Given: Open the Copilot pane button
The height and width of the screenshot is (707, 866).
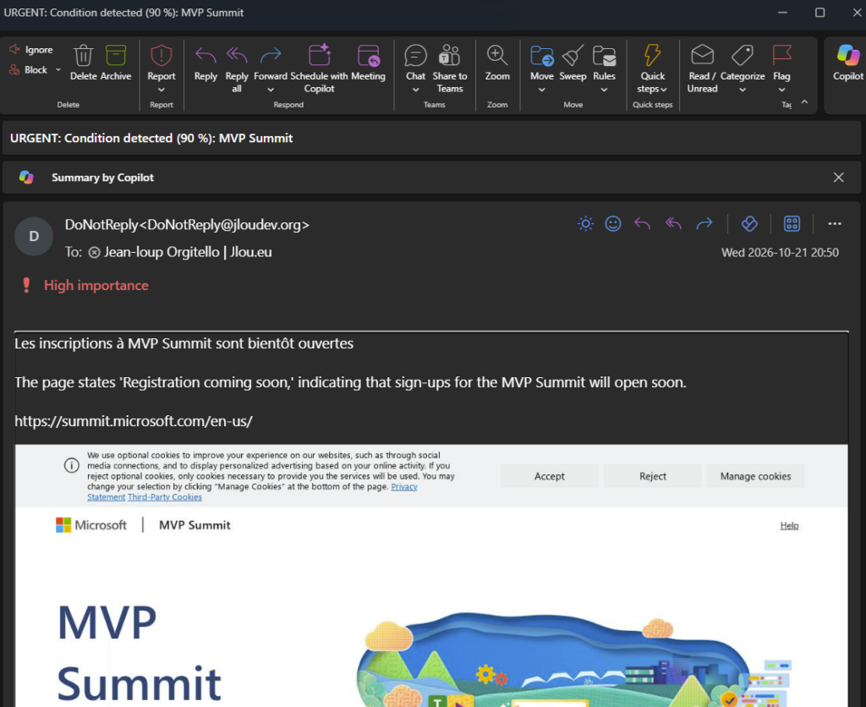Looking at the screenshot, I should (847, 63).
